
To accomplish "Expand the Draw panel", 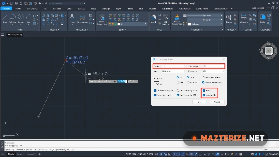I will click(21, 30).
